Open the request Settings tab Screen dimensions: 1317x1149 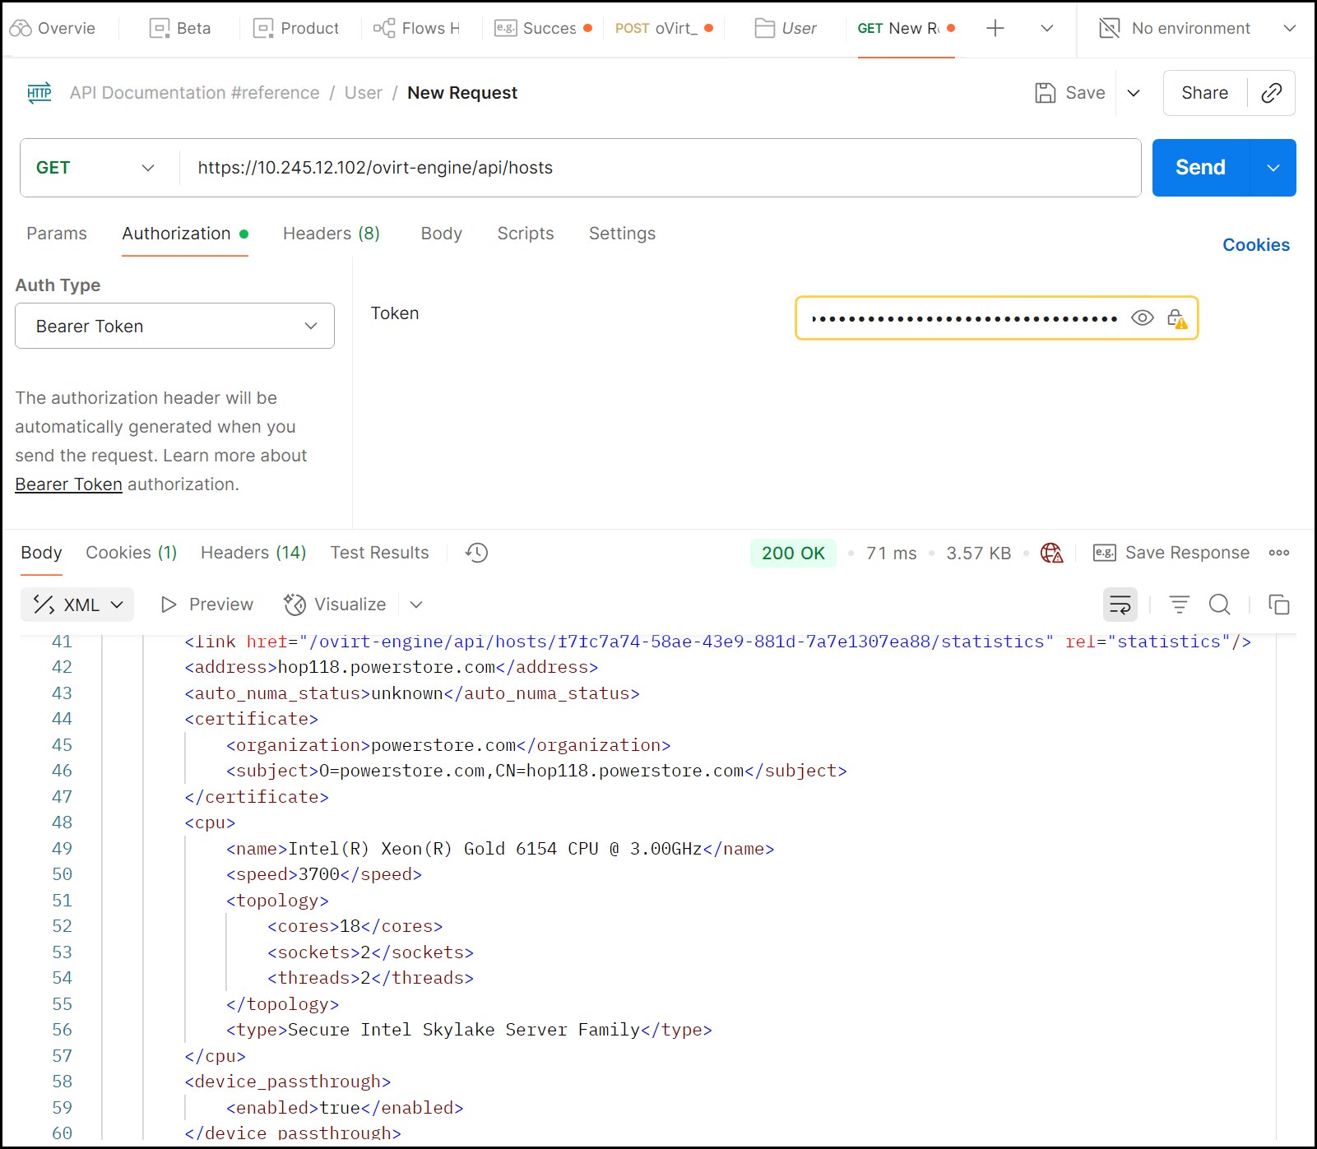coord(622,234)
